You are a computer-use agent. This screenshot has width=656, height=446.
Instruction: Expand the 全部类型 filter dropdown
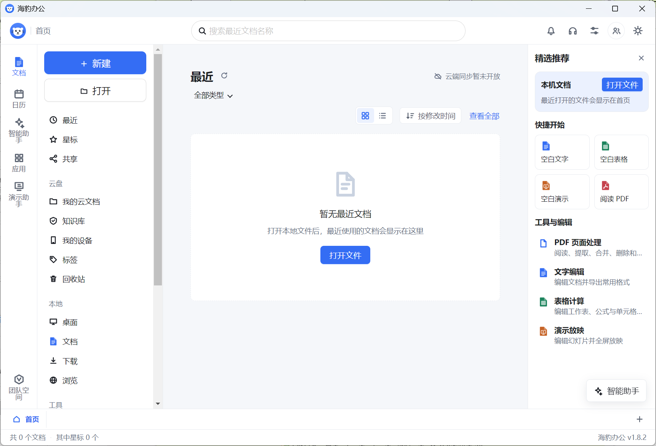coord(213,96)
